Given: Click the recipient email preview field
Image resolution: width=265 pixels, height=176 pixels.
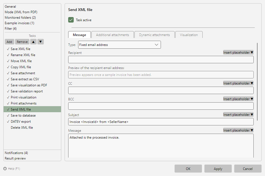Looking at the screenshot, I should (161, 75).
